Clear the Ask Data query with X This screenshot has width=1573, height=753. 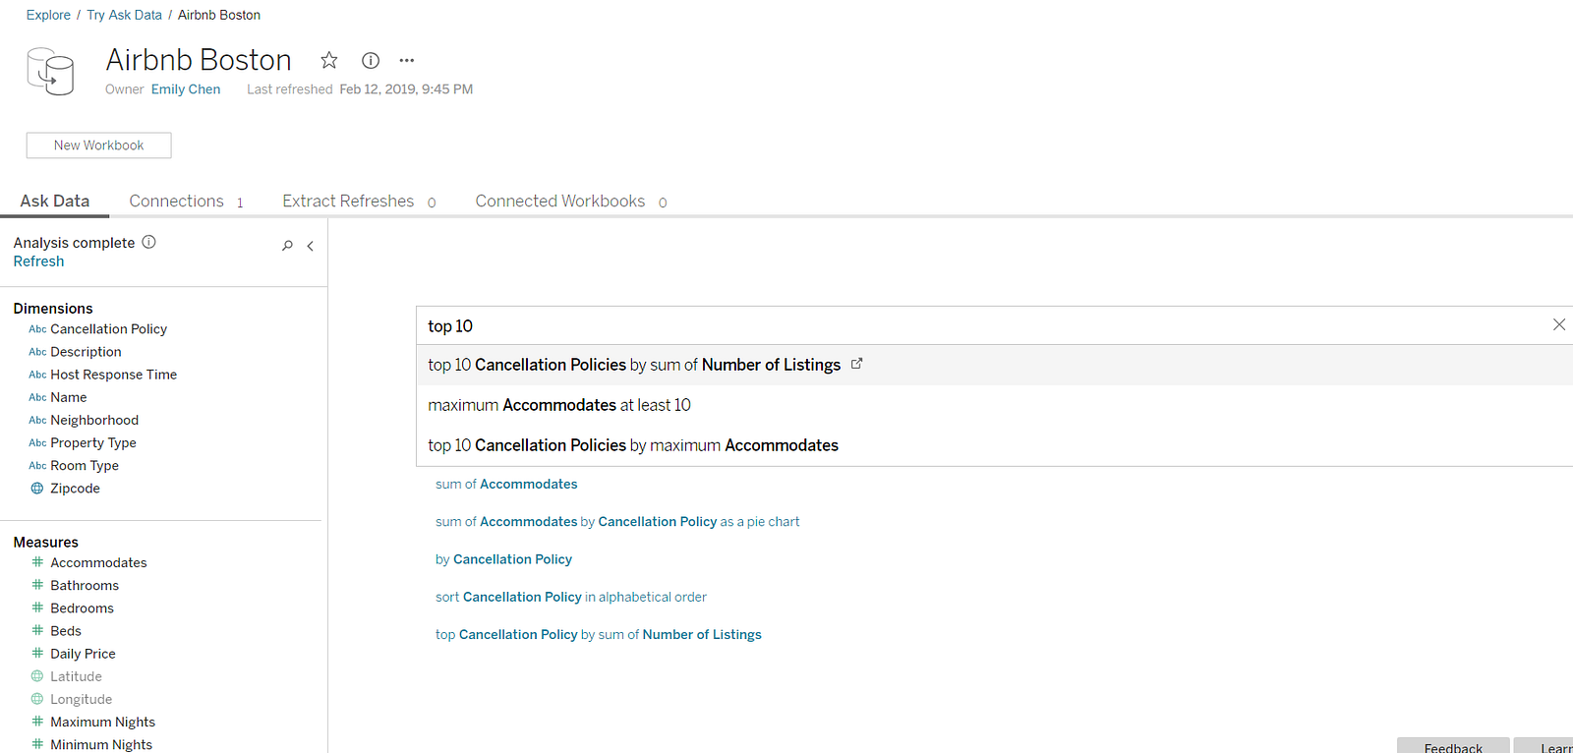(x=1559, y=324)
